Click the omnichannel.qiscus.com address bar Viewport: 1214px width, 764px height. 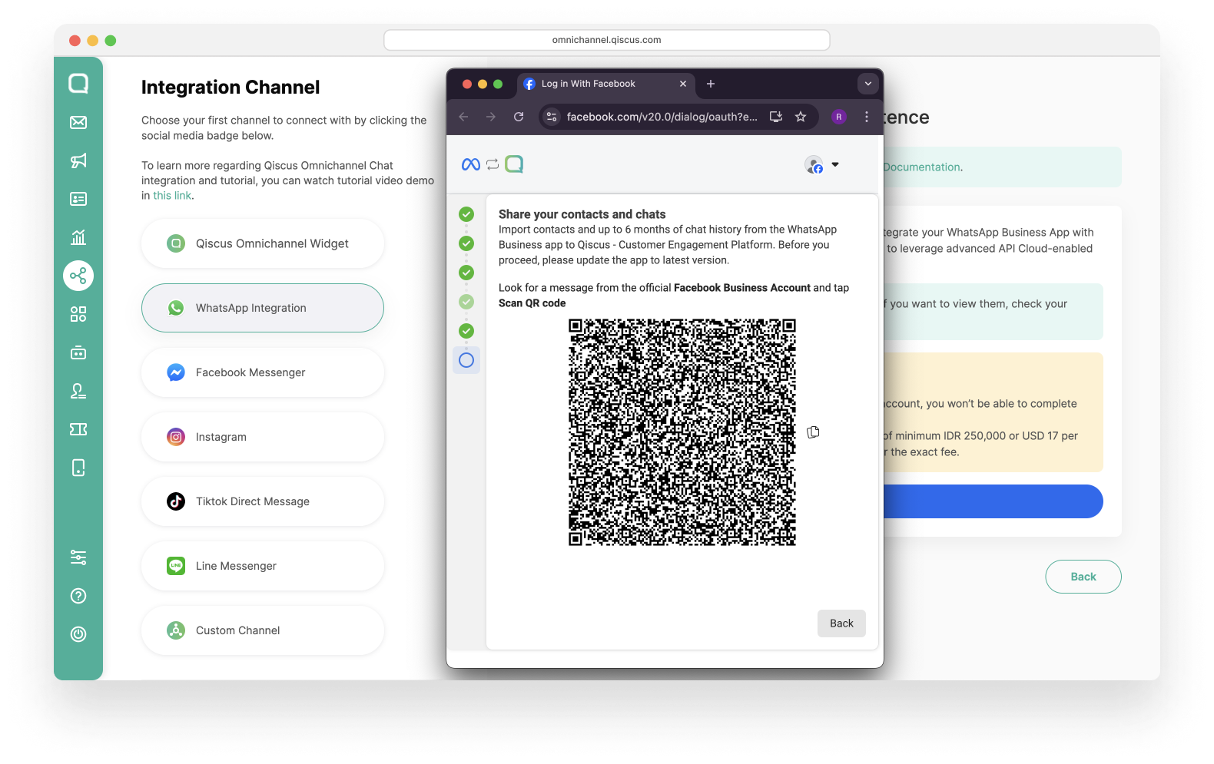(607, 40)
